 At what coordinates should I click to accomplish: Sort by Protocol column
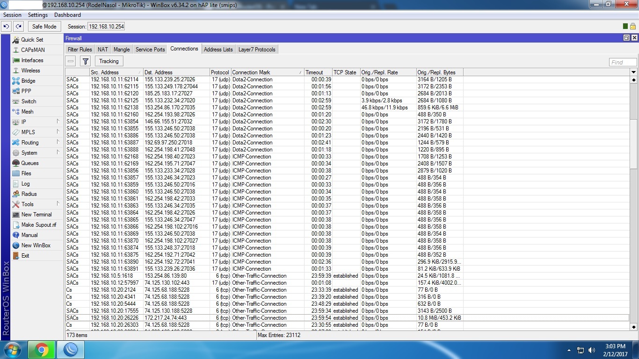point(220,72)
